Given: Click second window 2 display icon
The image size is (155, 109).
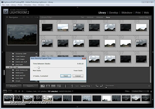Looking at the screenshot, I should tap(10, 91).
